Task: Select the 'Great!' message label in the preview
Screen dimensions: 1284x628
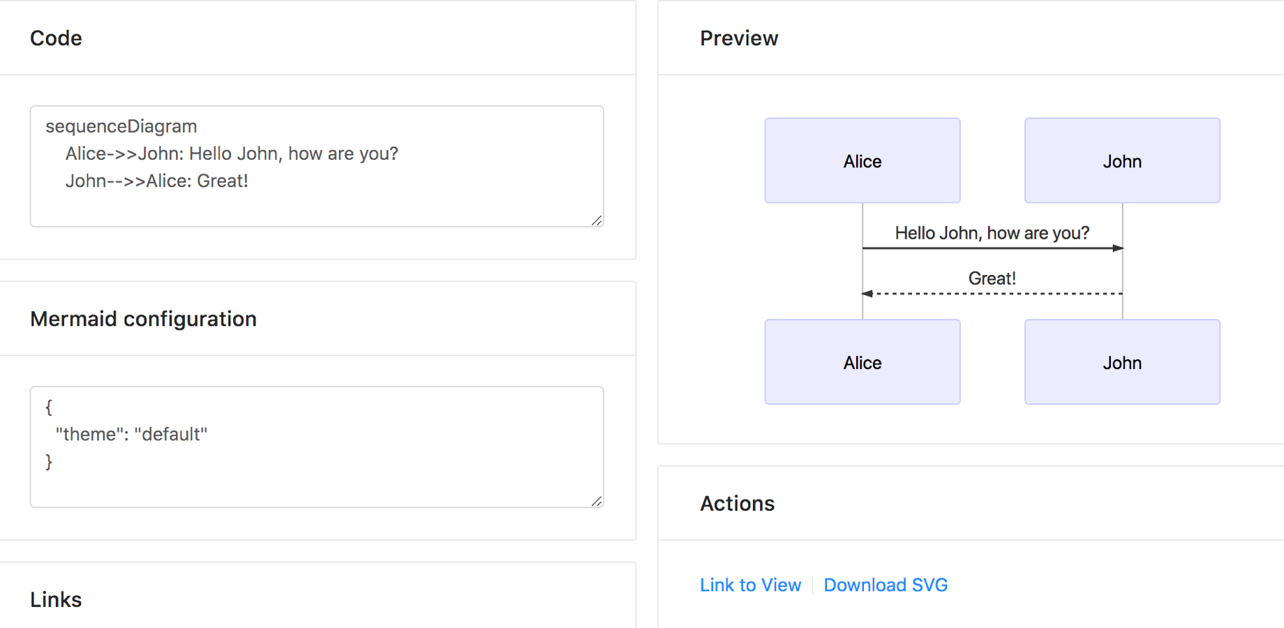Action: click(992, 278)
